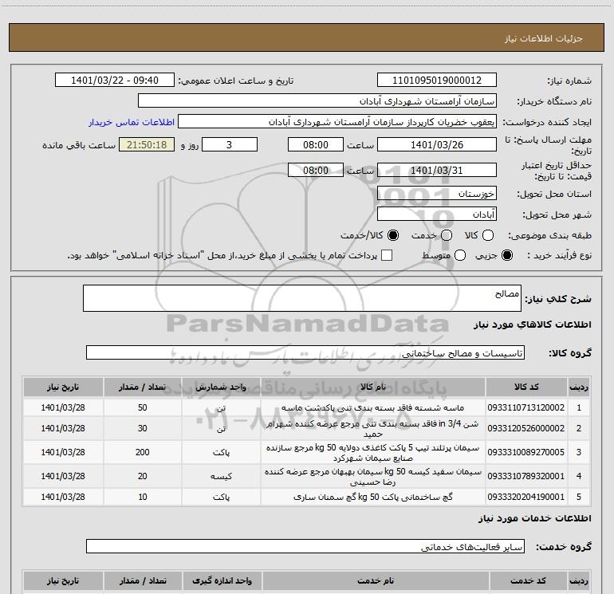
Task: Click product code 0933310089270005
Action: (526, 452)
